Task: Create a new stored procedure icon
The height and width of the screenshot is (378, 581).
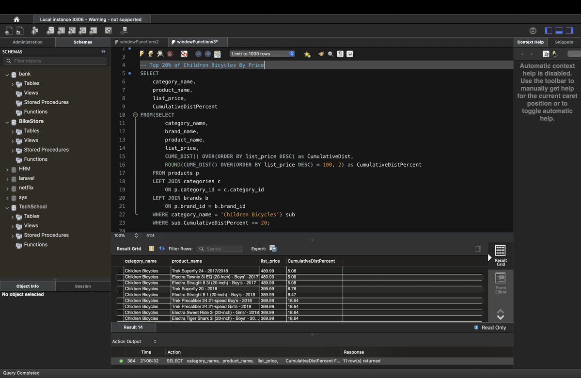Action: [x=83, y=31]
